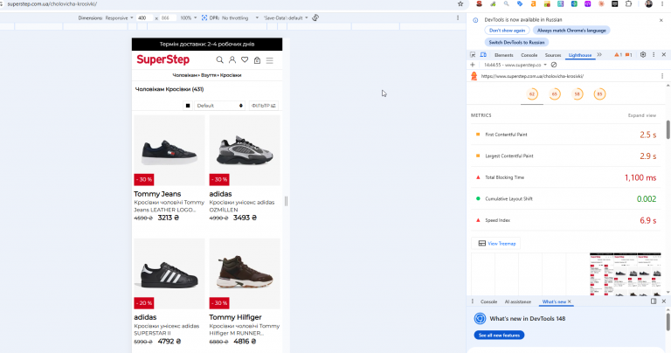Screen dimensions: 671x353
Task: Click the Don't show again button
Action: click(507, 31)
